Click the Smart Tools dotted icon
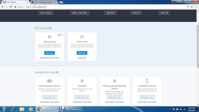Screen dimensions: 199x112 82,37
